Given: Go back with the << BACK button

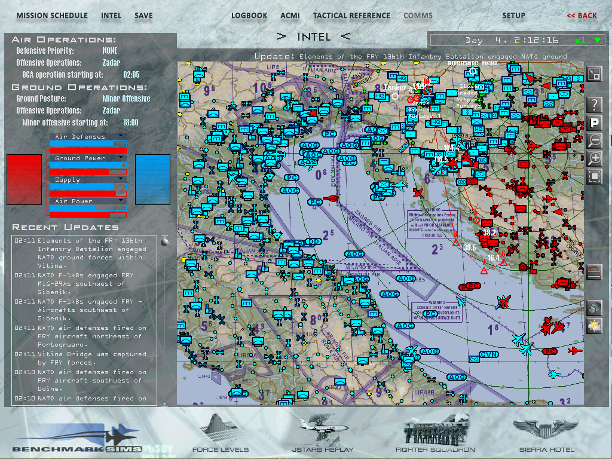Looking at the screenshot, I should tap(582, 16).
